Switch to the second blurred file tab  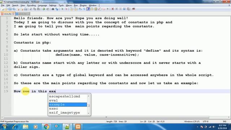(x=22, y=14)
